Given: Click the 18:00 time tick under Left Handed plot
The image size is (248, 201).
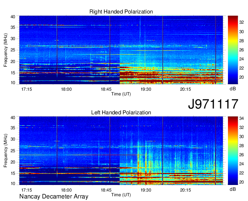Looking at the screenshot, I should click(66, 190).
